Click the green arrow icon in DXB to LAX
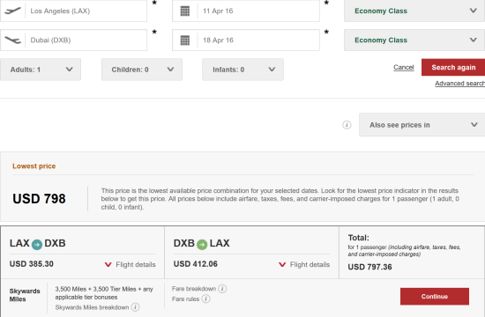 202,245
